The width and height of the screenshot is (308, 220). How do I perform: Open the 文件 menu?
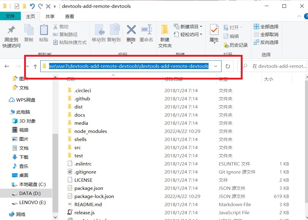point(11,16)
